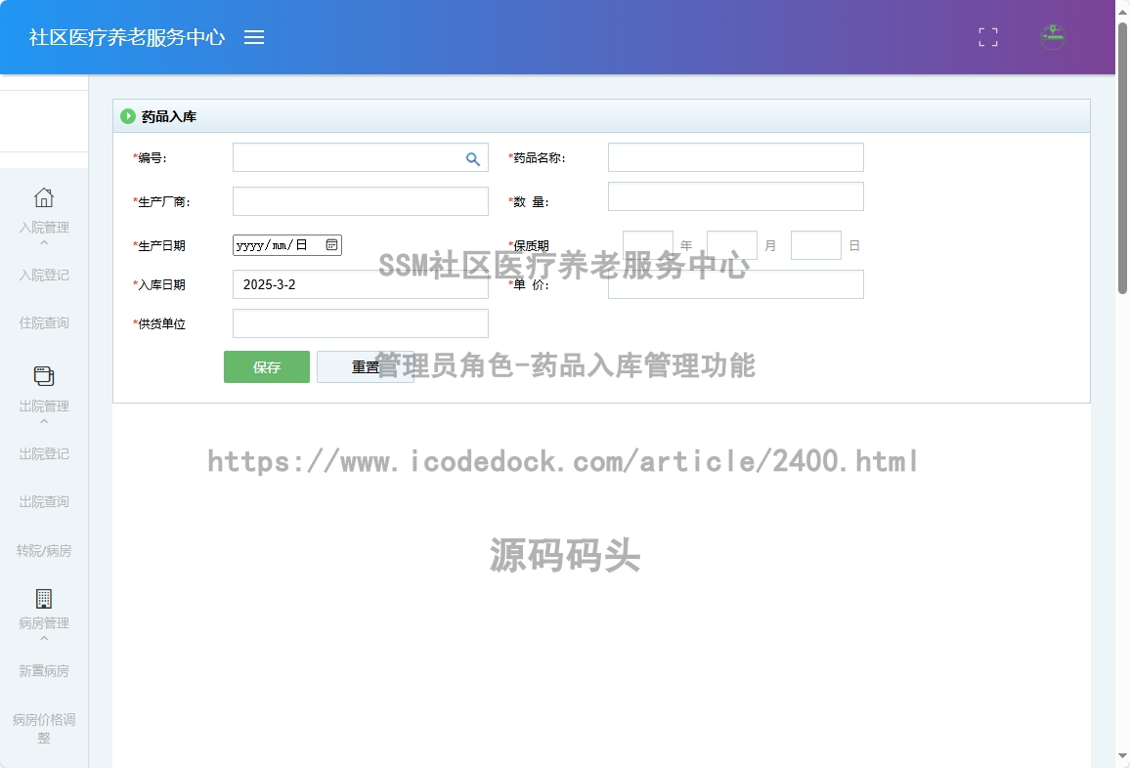Click the page vertical scrollbar thumb
Image resolution: width=1130 pixels, height=768 pixels.
point(1122,157)
